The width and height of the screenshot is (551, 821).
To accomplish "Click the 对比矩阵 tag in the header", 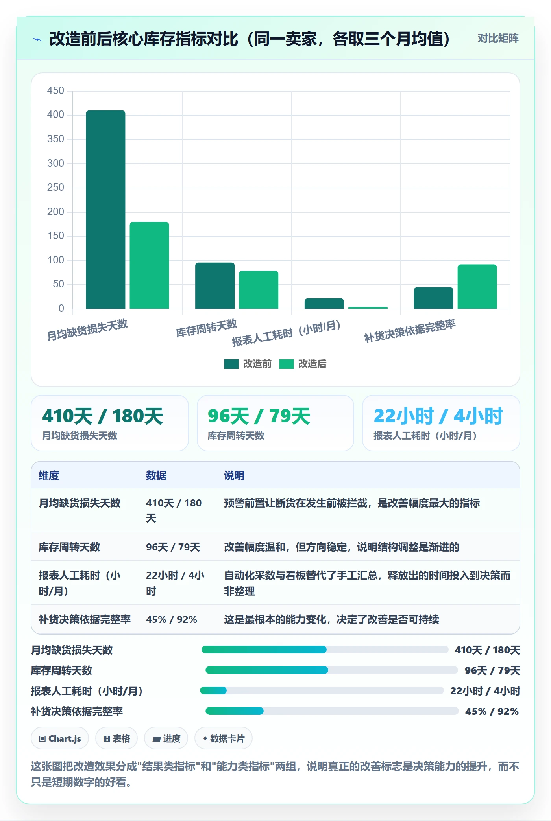I will tap(498, 39).
